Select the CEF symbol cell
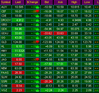99x93 pixels. (x=6, y=11)
